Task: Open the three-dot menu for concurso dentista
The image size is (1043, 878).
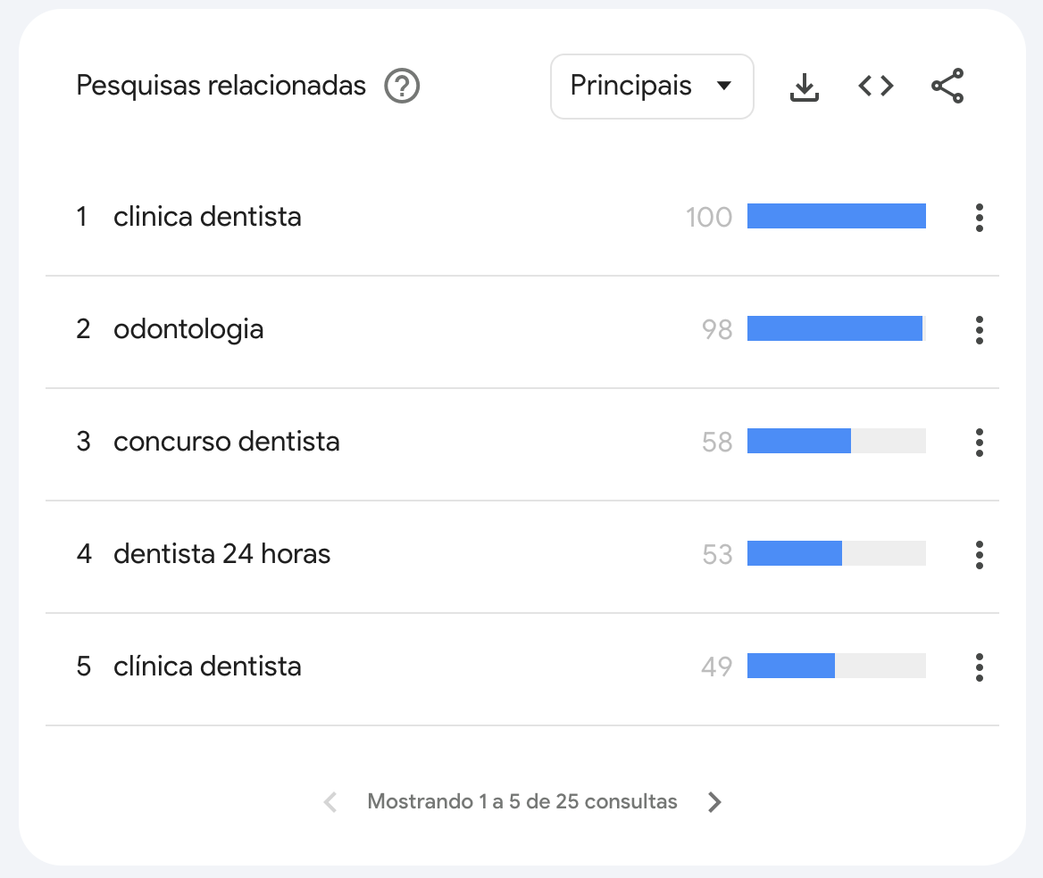Action: (980, 442)
